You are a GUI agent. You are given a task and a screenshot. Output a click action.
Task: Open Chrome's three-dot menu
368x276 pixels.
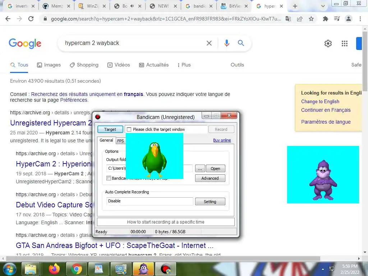360,19
